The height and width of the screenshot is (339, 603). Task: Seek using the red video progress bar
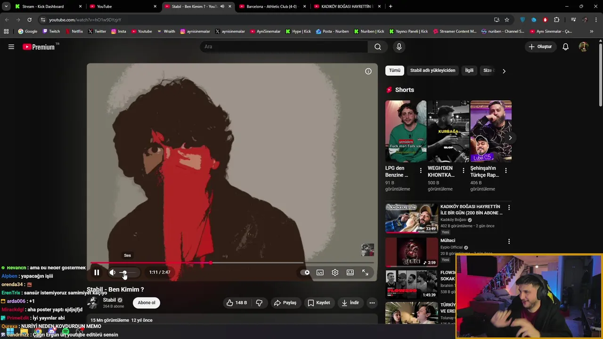232,263
